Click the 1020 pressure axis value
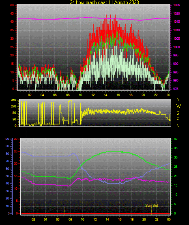This screenshot has height=225, width=189. pos(176,13)
